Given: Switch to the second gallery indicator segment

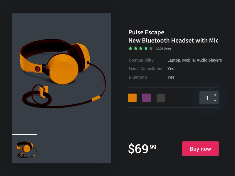Looking at the screenshot, I should [49, 134].
